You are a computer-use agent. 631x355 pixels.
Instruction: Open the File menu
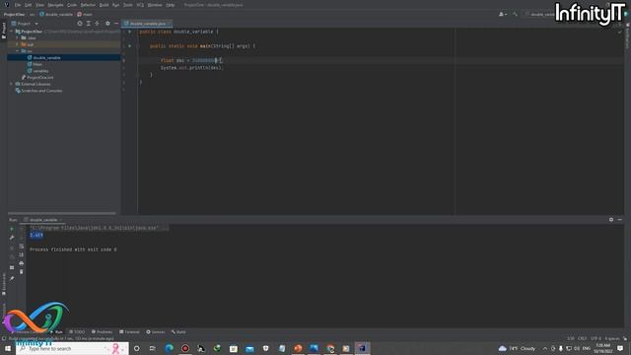click(18, 5)
